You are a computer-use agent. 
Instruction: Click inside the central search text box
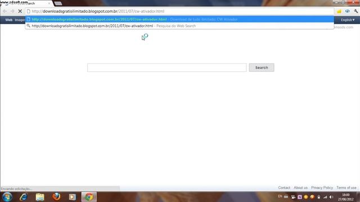[x=167, y=67]
